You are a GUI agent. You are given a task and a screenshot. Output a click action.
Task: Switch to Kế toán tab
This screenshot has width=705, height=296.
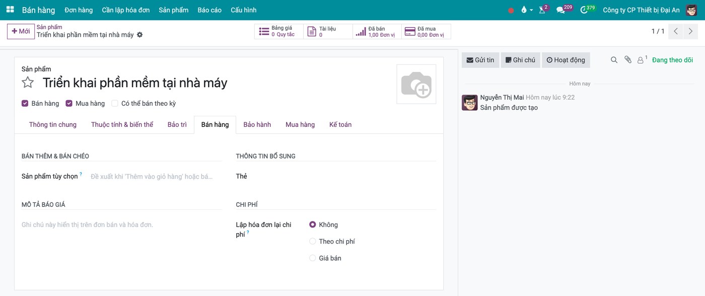coord(340,125)
